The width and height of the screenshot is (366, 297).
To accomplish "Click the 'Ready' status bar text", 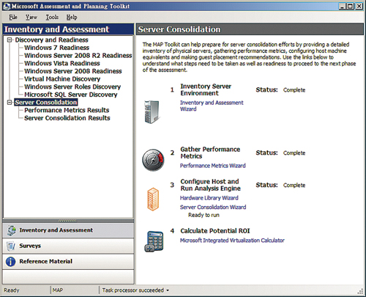I will click(12, 290).
